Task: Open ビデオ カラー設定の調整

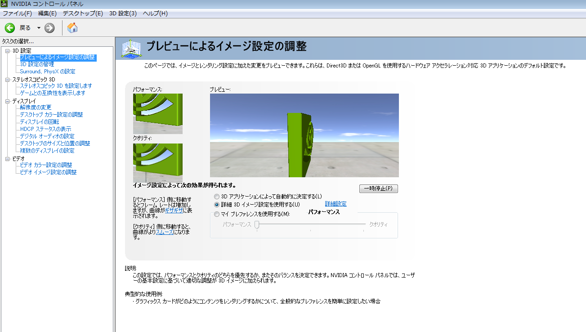Action: 46,165
